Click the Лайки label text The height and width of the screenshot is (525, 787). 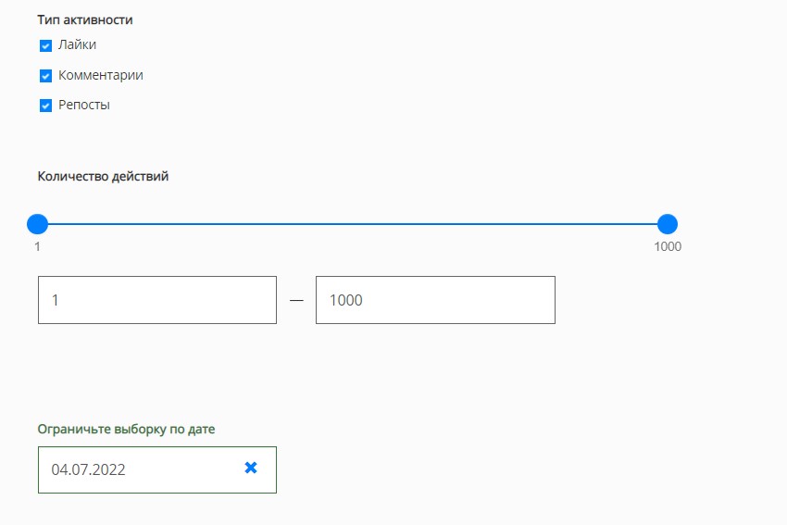tap(77, 44)
